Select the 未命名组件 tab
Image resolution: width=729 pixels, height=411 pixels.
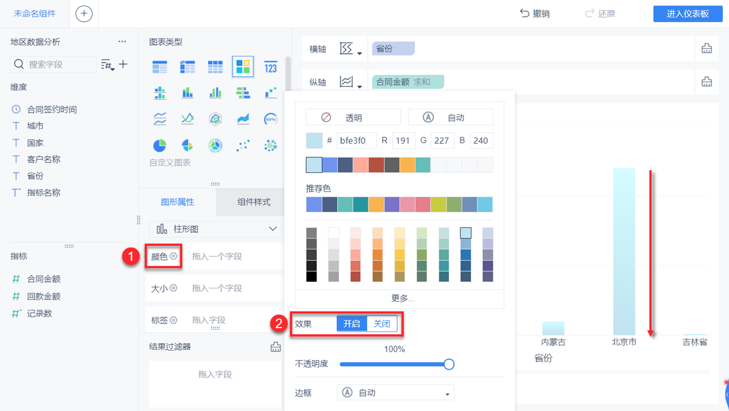click(x=35, y=13)
